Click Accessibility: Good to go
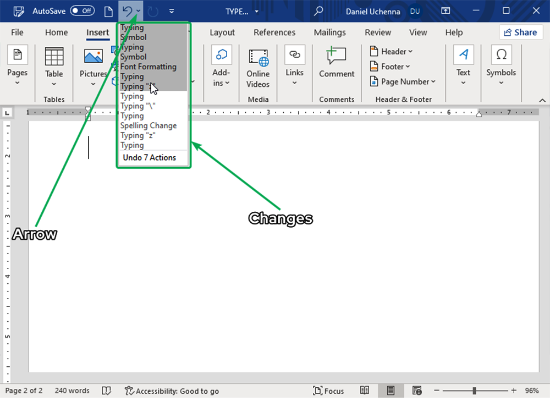This screenshot has width=550, height=401. click(x=172, y=391)
